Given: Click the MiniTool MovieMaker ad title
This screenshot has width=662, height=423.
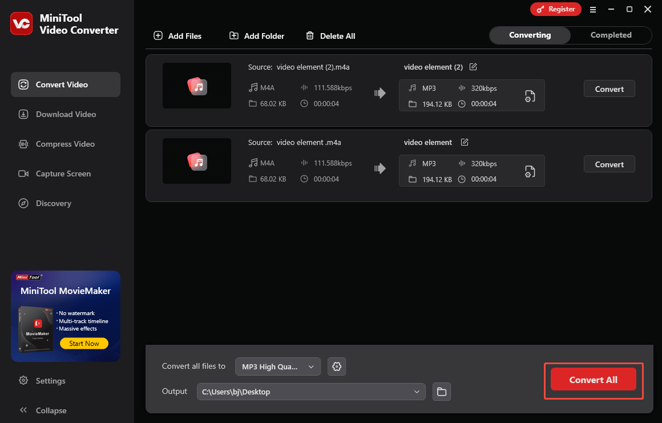Looking at the screenshot, I should pyautogui.click(x=66, y=291).
